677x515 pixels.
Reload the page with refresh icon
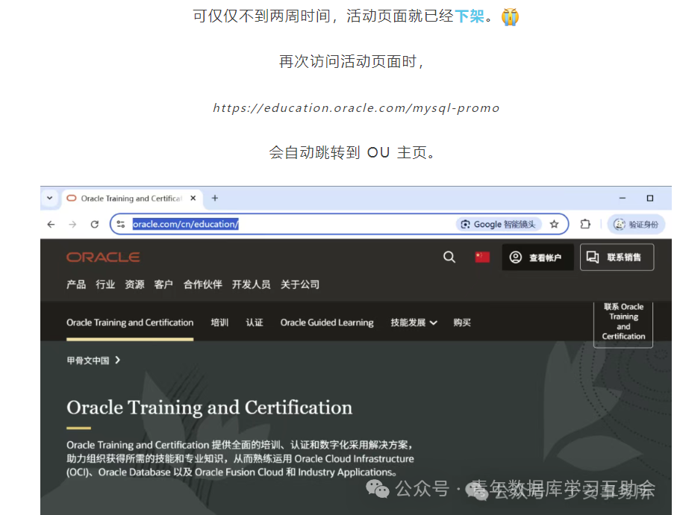(95, 224)
